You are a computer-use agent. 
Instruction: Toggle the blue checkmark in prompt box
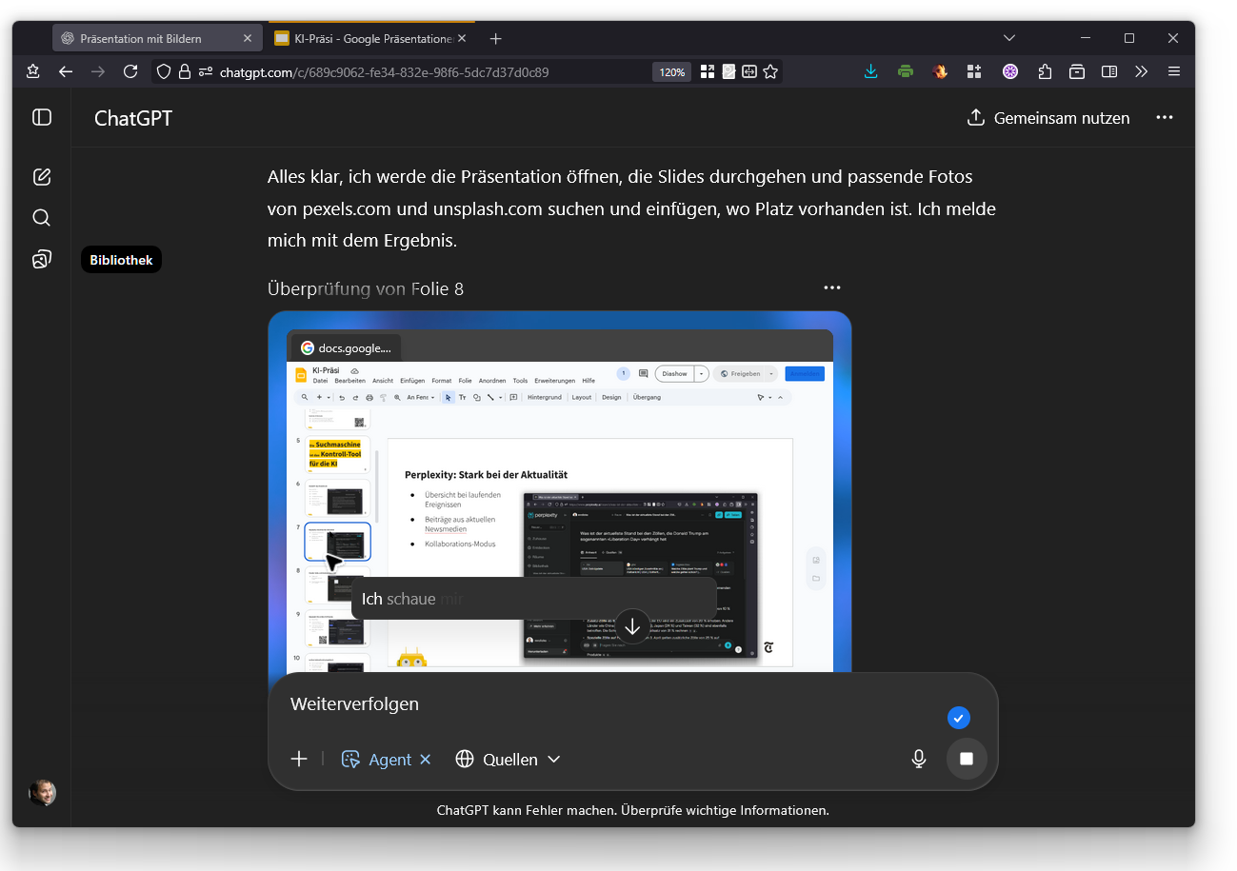tap(958, 718)
